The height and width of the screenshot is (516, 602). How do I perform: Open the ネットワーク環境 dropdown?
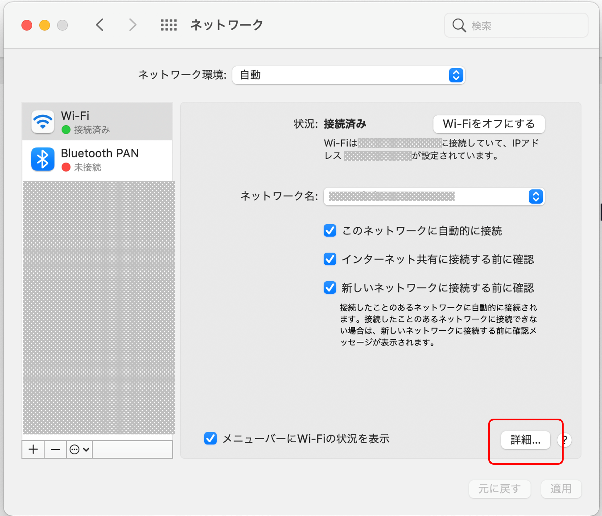(348, 75)
